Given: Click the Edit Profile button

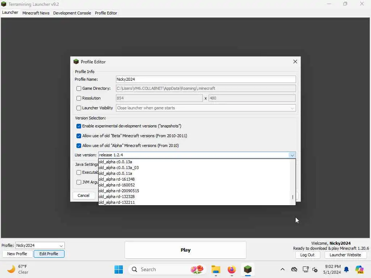Looking at the screenshot, I should (x=49, y=254).
